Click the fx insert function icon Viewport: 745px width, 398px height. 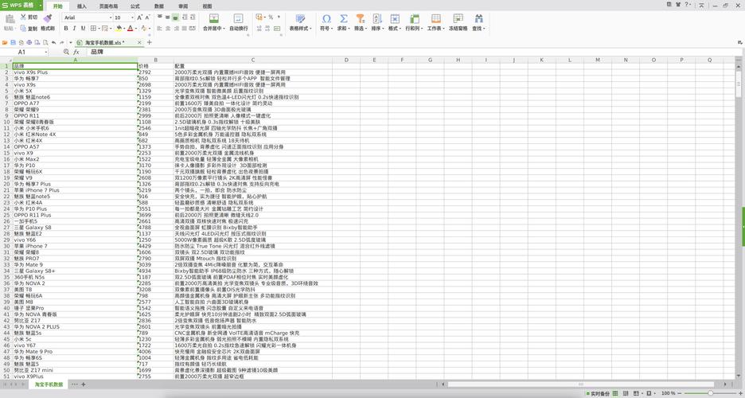(x=76, y=52)
